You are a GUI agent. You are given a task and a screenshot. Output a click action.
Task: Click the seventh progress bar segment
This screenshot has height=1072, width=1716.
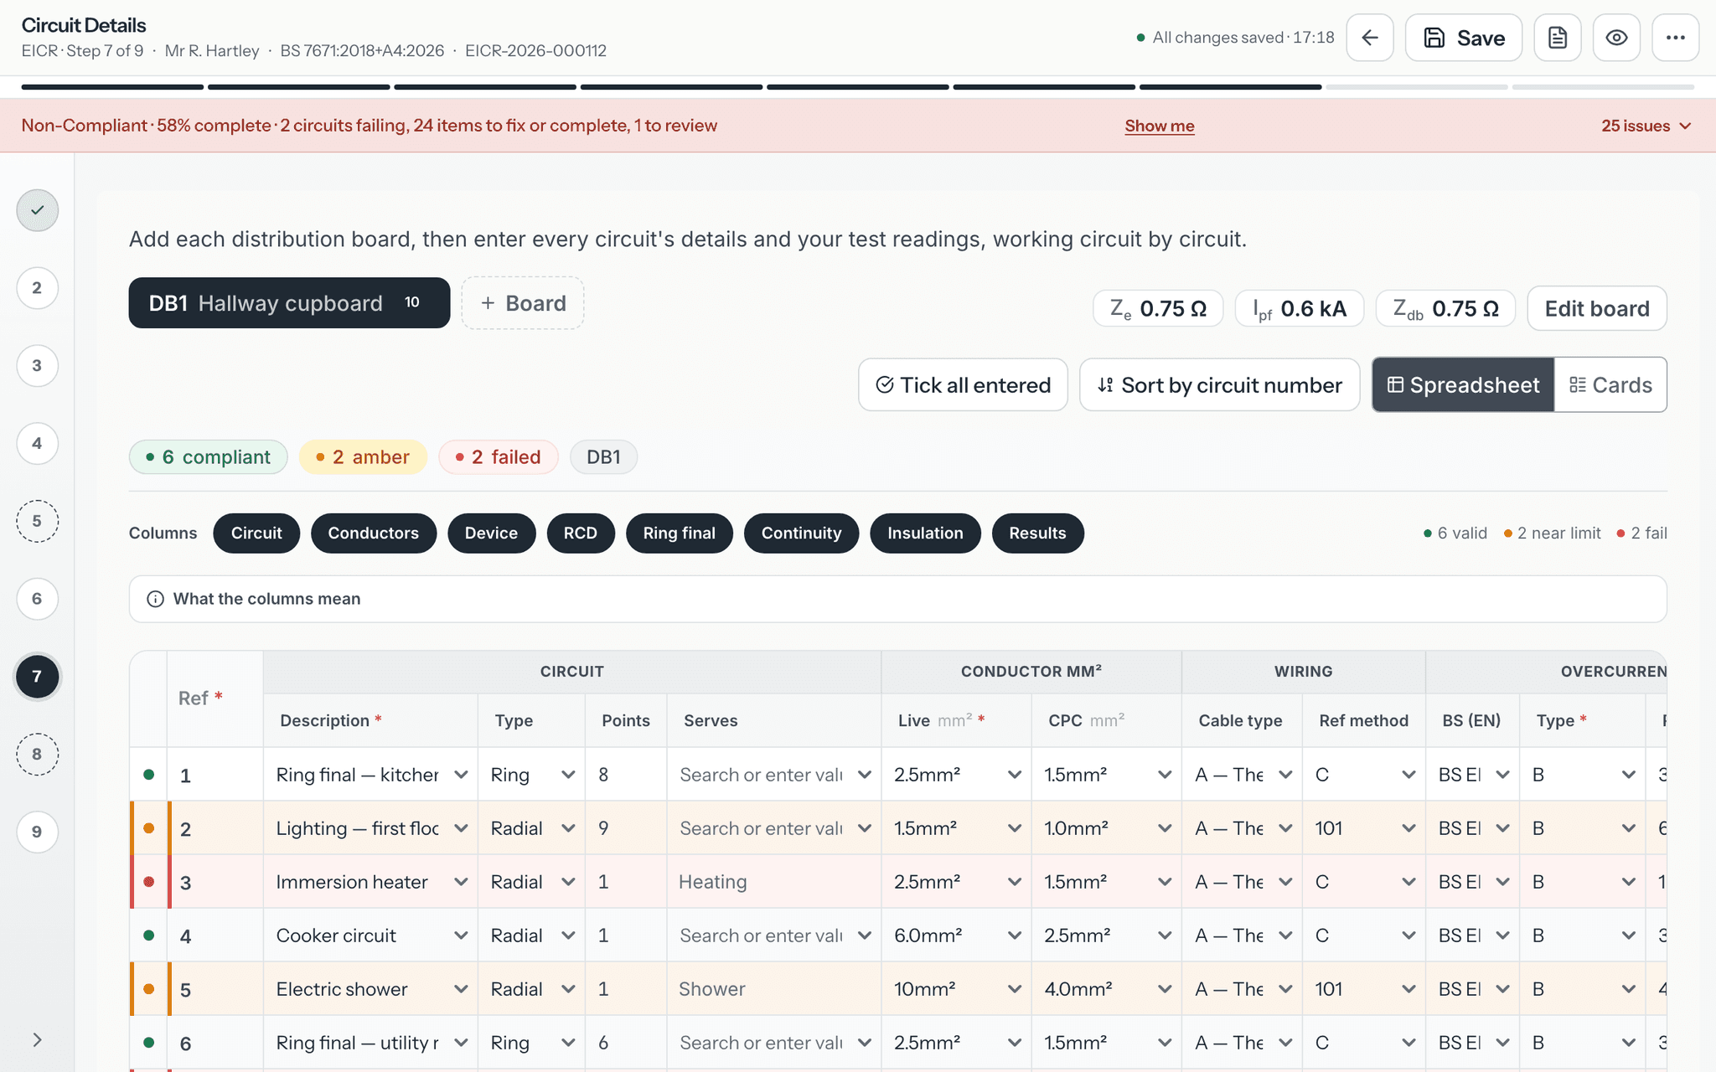click(1230, 87)
